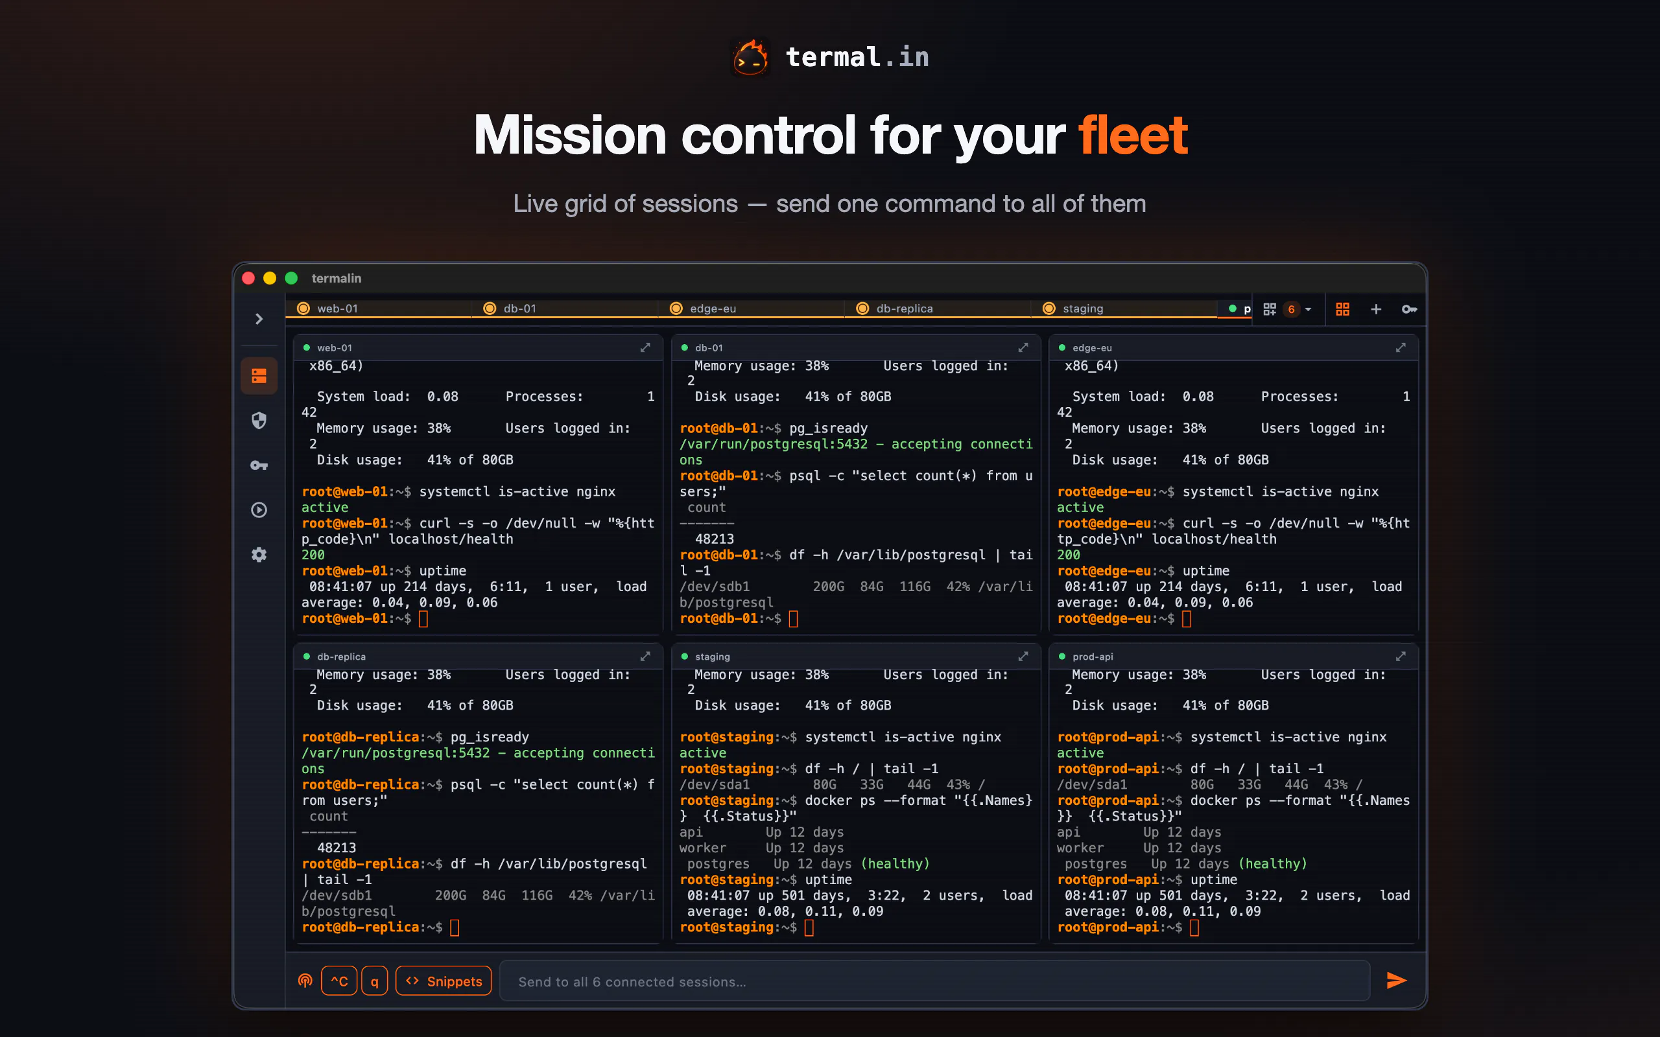The height and width of the screenshot is (1037, 1660).
Task: Click the db-01 pane header title
Action: coord(709,348)
